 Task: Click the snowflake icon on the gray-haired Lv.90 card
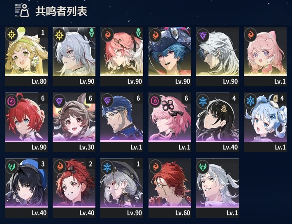coord(107,166)
